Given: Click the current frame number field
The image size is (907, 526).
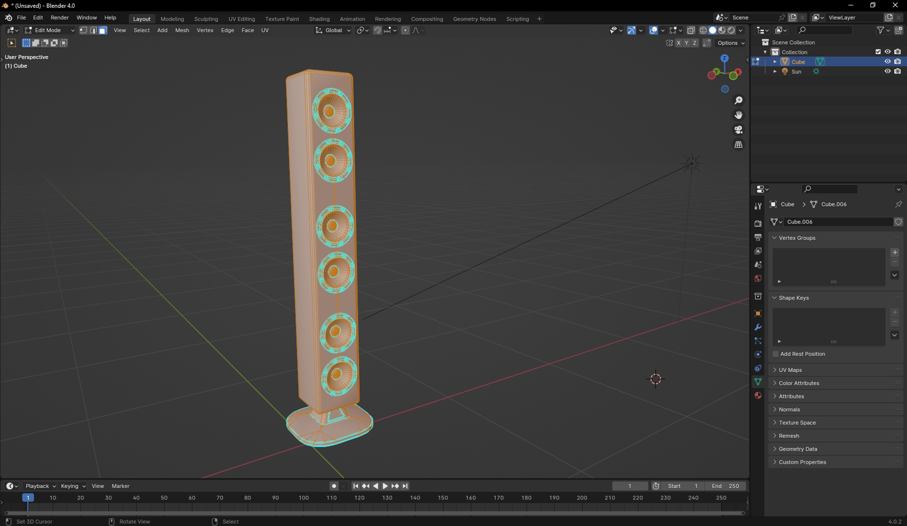Looking at the screenshot, I should click(629, 486).
